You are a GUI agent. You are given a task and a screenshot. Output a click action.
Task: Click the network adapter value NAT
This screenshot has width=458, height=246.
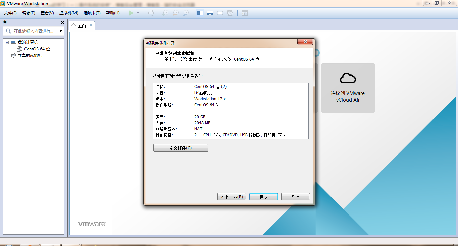(x=198, y=129)
